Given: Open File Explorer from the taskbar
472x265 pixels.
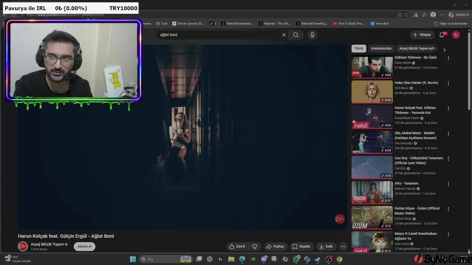Looking at the screenshot, I should click(x=231, y=259).
